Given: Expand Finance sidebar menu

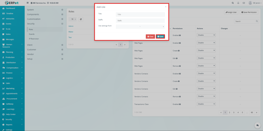Looking at the screenshot, I should point(12,73).
